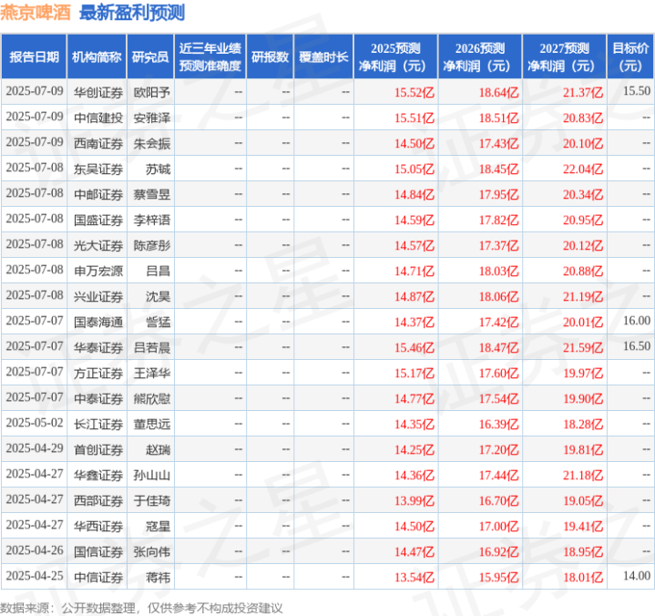Click 14.84亿 in 中邮证券 row

tap(414, 194)
